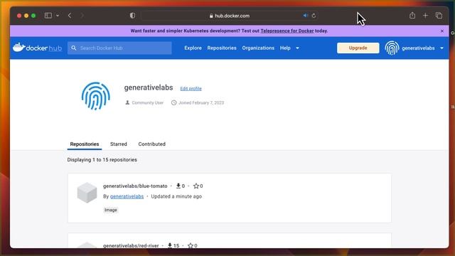
Task: Open the generativelabs/red-river repository
Action: tap(131, 245)
